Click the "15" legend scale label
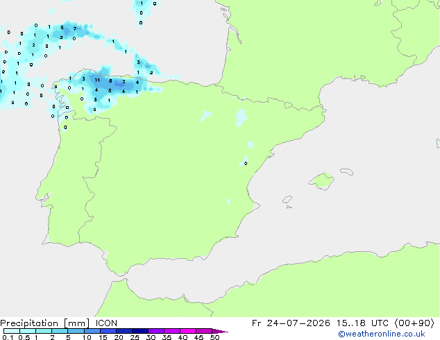 tap(103, 337)
